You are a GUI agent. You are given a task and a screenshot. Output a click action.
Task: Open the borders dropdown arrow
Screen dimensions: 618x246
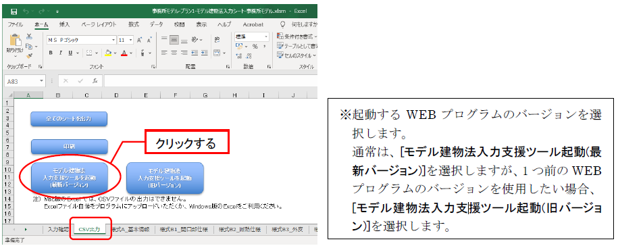(96, 53)
